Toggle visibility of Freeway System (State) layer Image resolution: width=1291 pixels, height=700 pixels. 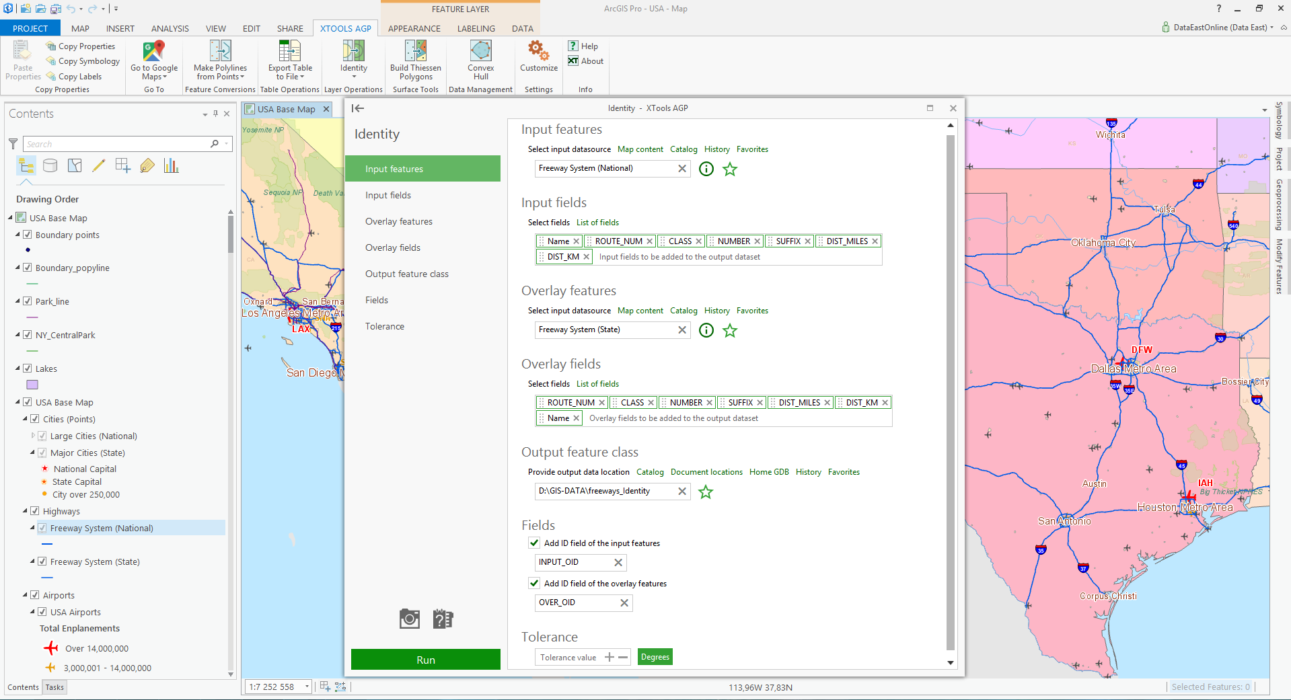tap(42, 561)
